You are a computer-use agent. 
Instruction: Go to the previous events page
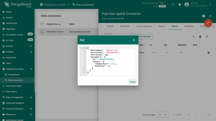point(195,115)
